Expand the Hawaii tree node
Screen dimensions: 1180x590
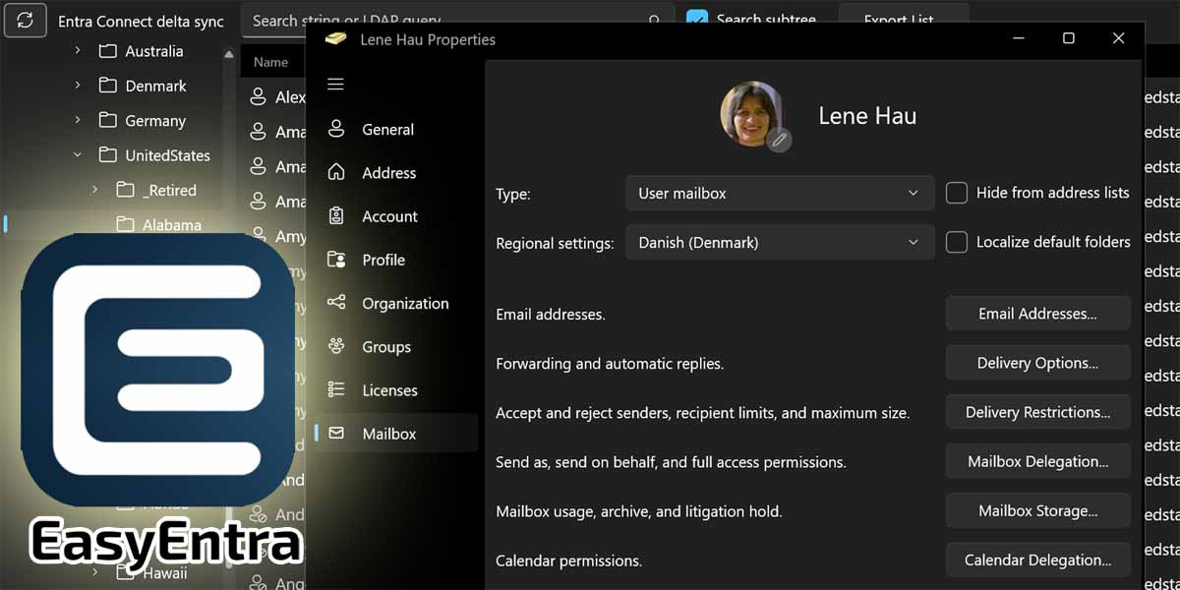pyautogui.click(x=94, y=572)
